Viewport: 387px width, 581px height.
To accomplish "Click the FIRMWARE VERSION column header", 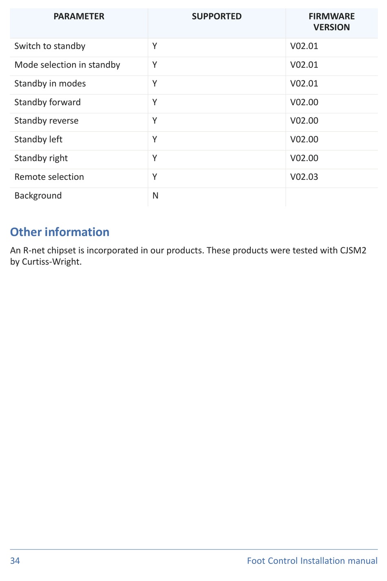I will [x=332, y=22].
